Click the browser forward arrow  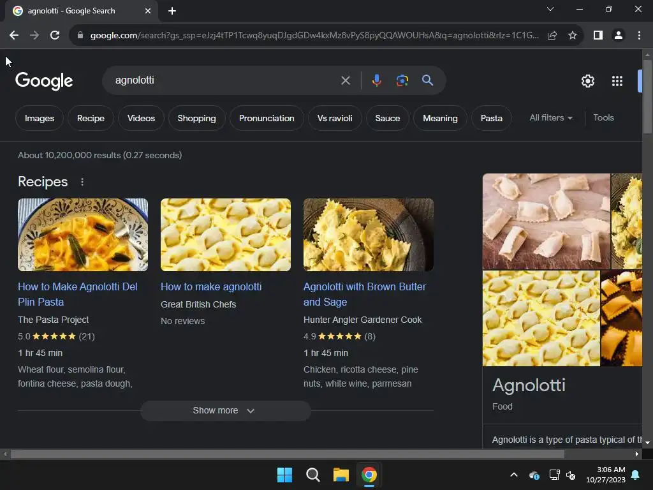(34, 36)
